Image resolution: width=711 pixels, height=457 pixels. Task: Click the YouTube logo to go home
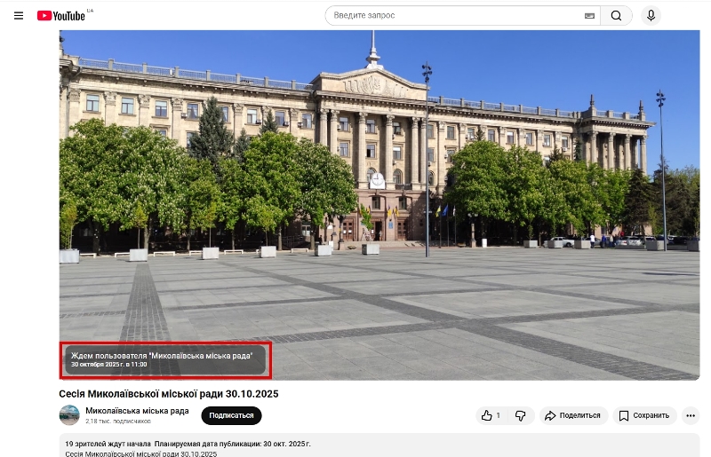click(x=62, y=16)
